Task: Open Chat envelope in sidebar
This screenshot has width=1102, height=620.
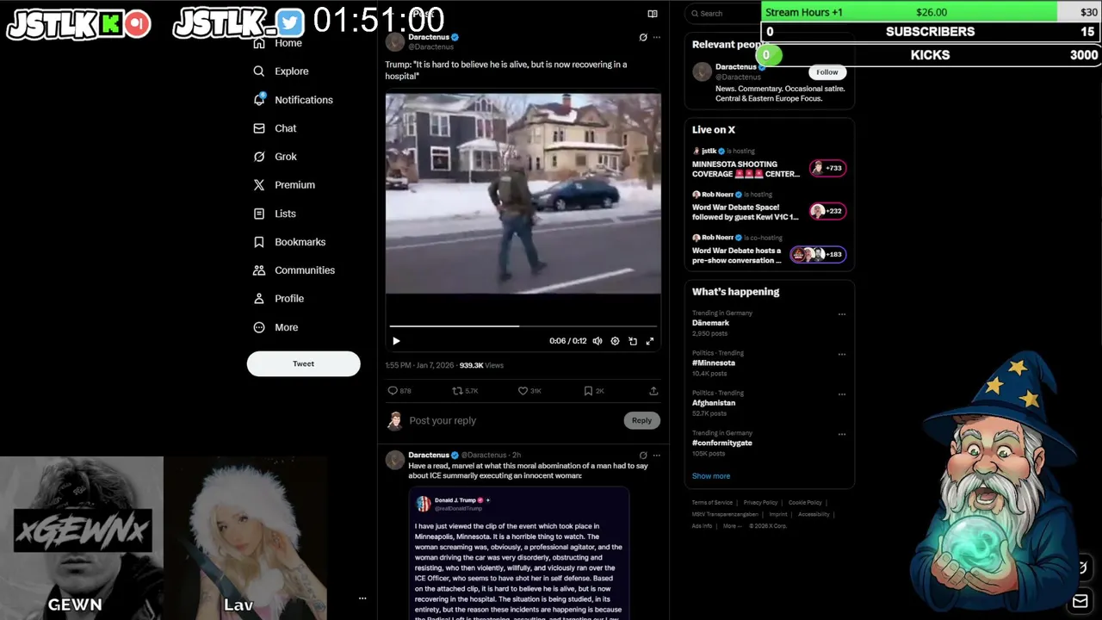Action: click(x=275, y=128)
